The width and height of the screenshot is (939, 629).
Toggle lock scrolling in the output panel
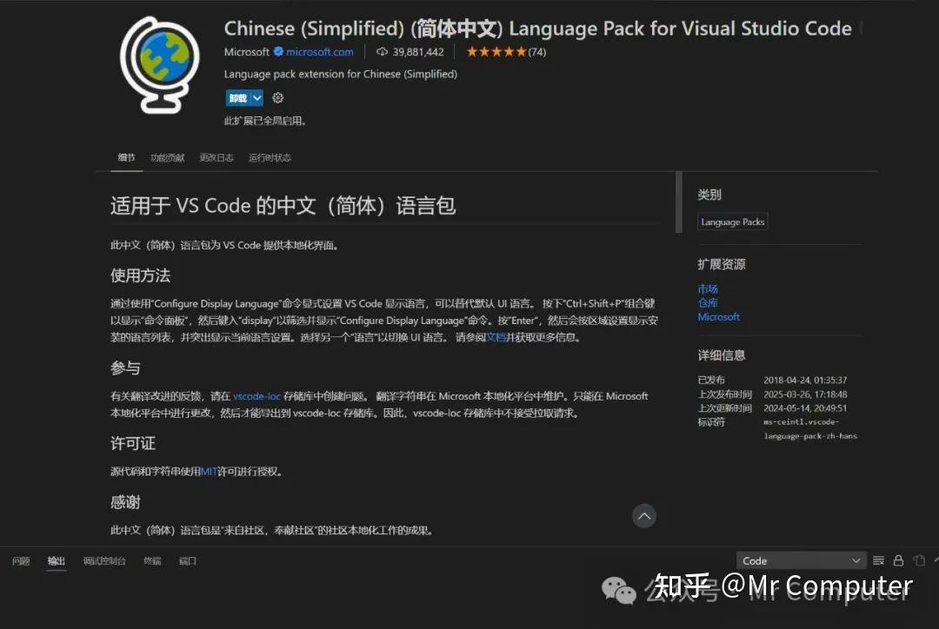(898, 559)
